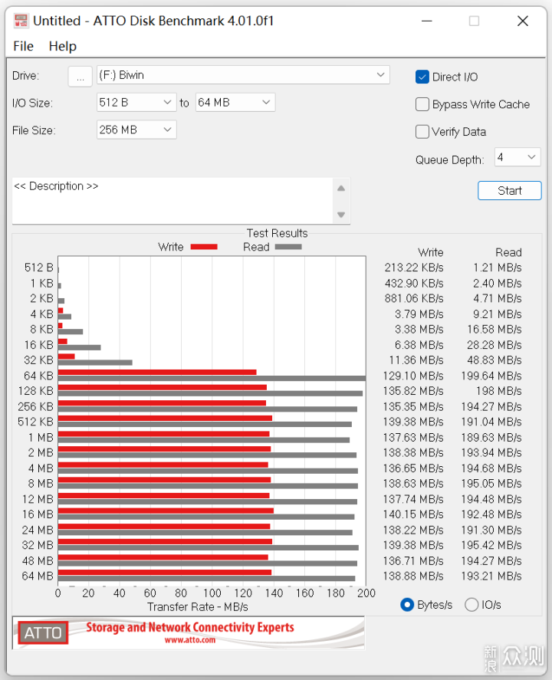Click the ATTO logo in the banner
The image size is (552, 680).
click(x=43, y=633)
